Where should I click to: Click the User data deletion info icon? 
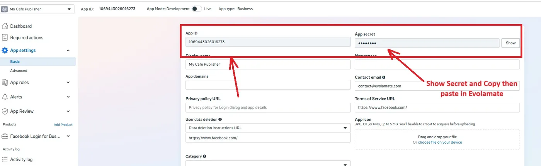coord(220,120)
